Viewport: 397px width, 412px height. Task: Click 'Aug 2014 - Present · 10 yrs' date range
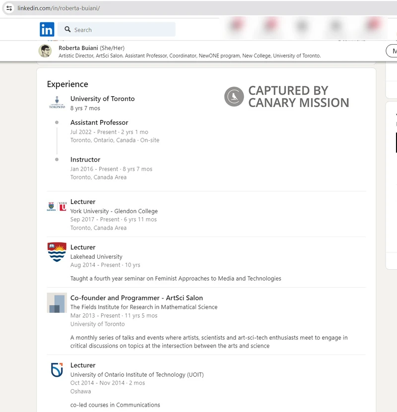click(x=105, y=265)
